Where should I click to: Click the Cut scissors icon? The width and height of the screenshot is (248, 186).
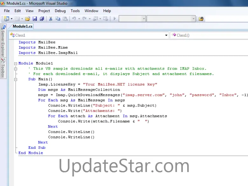51,19
